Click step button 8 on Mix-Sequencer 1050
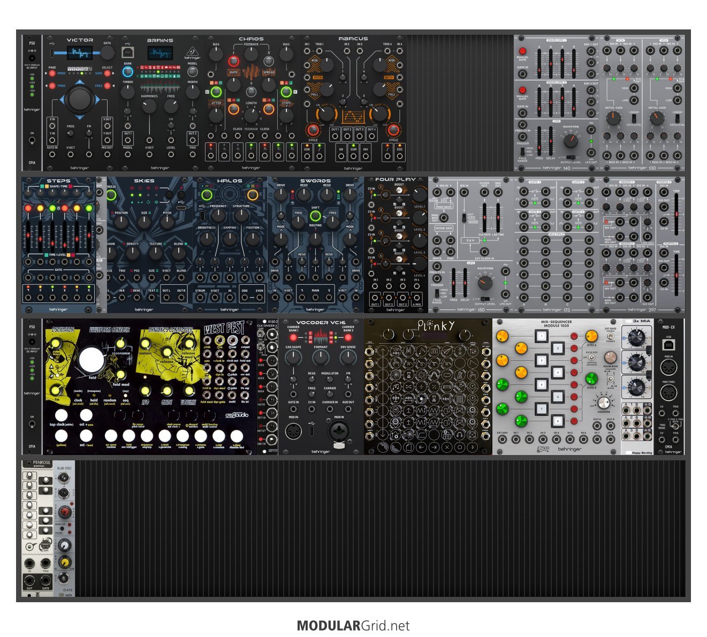 pos(558,421)
